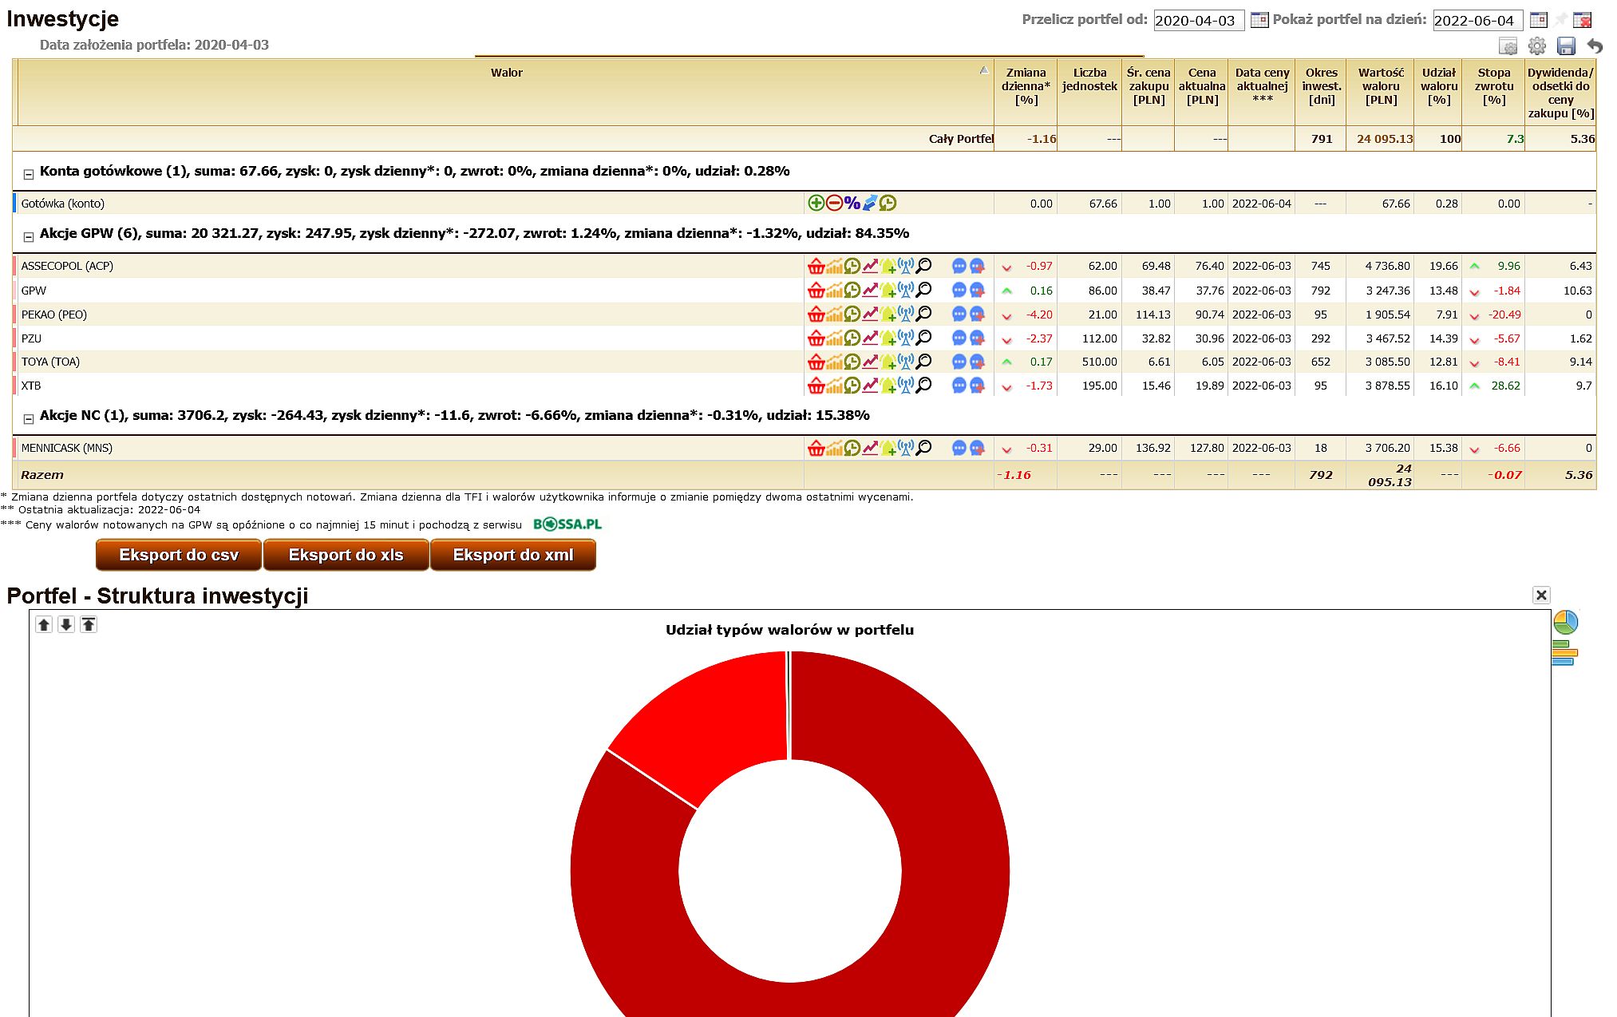Click red basket icon for ASSECOPOL
Screen dimensions: 1617x1017
tap(816, 266)
